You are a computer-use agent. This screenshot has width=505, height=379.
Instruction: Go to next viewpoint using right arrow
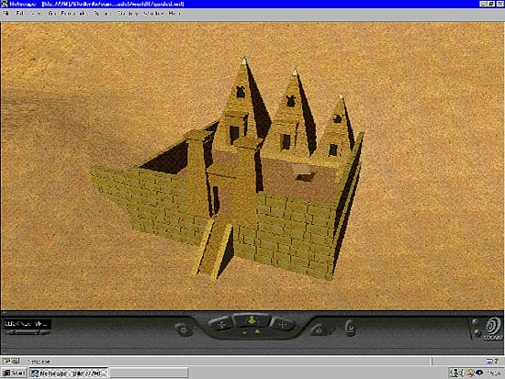pyautogui.click(x=46, y=332)
